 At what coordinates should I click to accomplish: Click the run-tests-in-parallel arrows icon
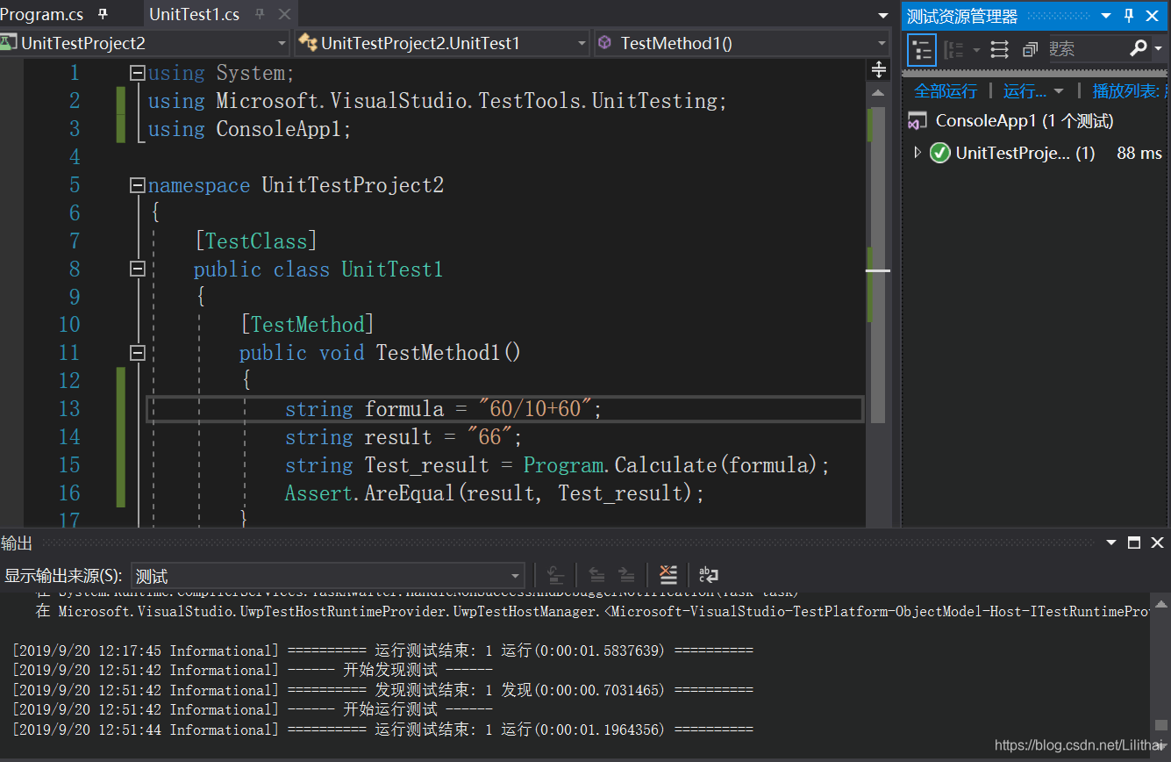click(x=999, y=49)
